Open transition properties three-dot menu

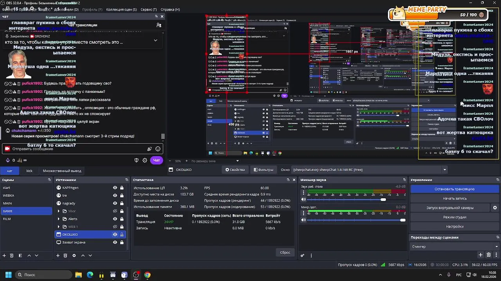496,255
